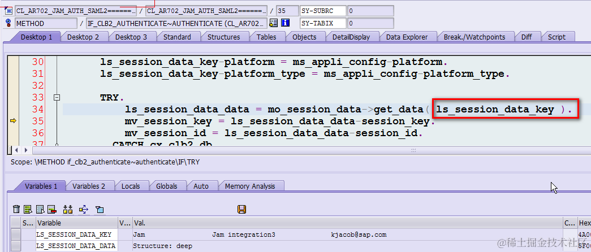591x252 pixels.
Task: Click the line number field showing 35
Action: pyautogui.click(x=287, y=11)
